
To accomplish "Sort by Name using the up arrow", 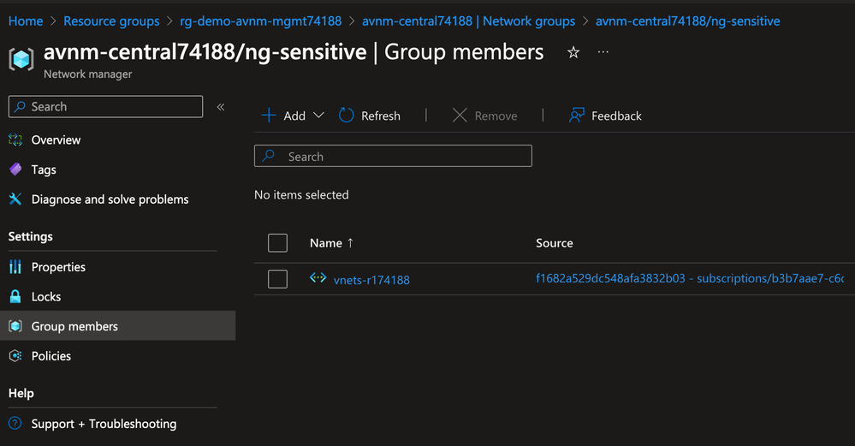I will tap(350, 242).
